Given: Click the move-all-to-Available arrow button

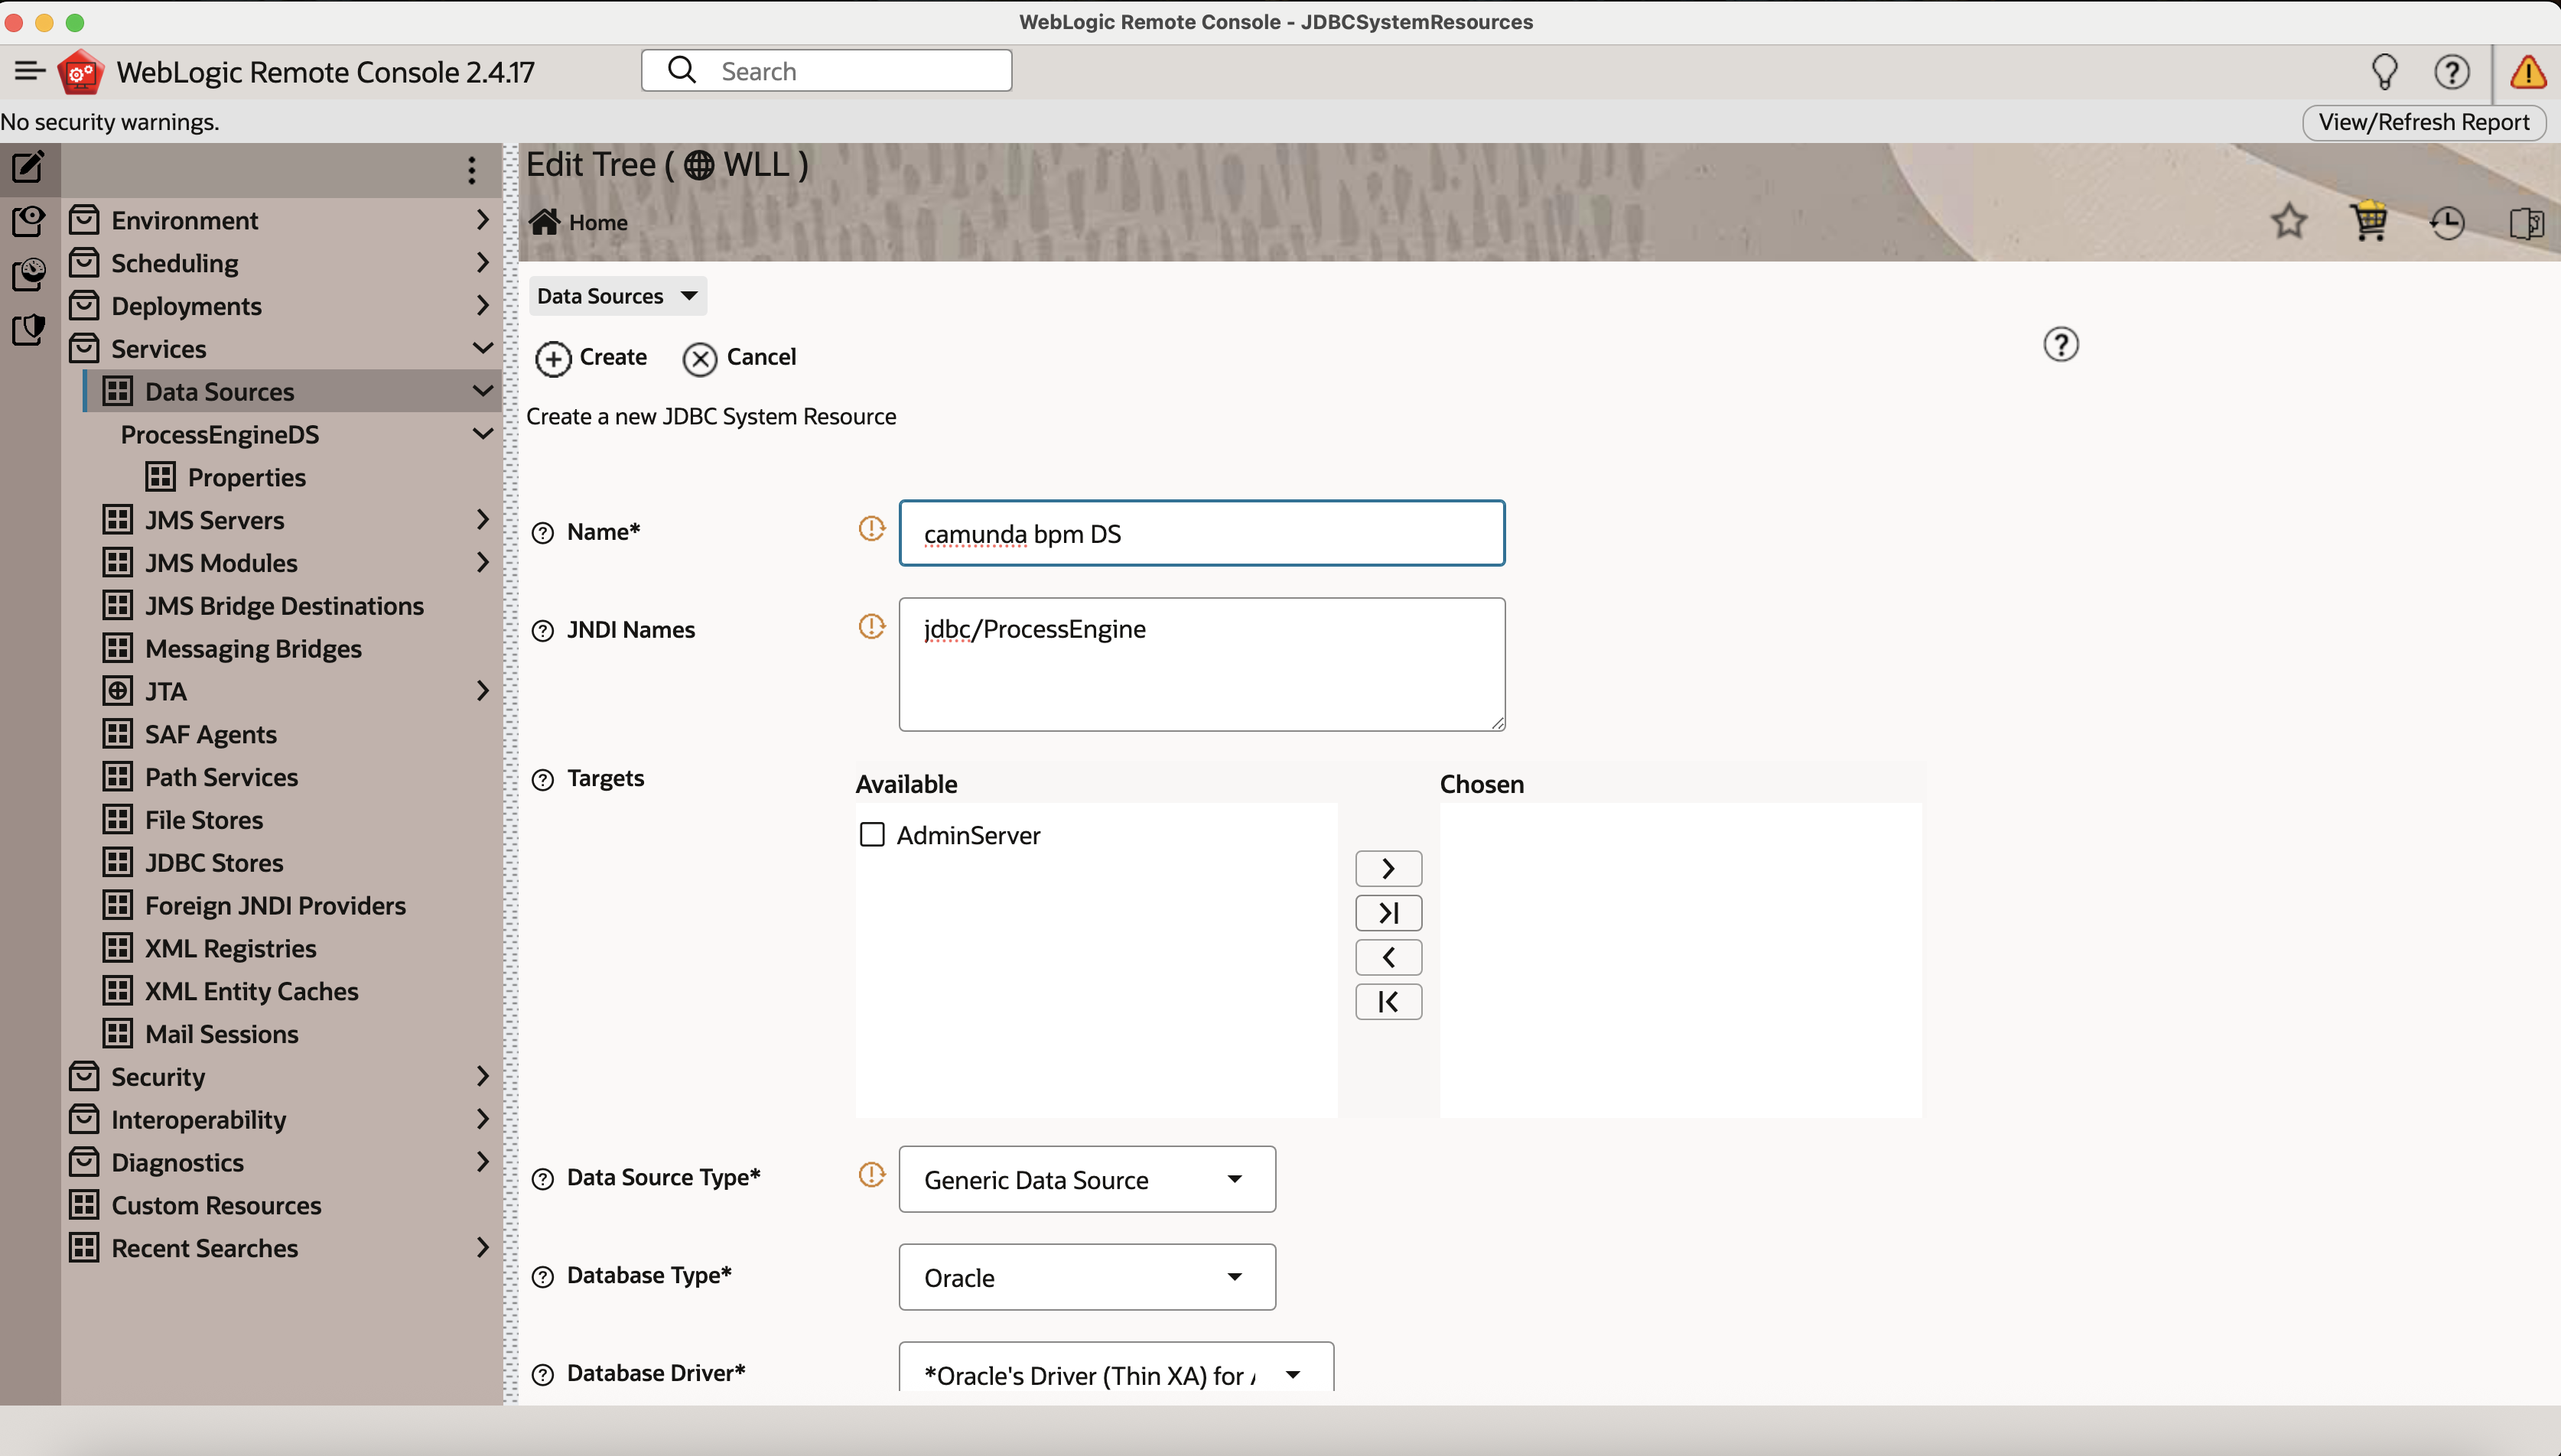Looking at the screenshot, I should (1388, 1001).
